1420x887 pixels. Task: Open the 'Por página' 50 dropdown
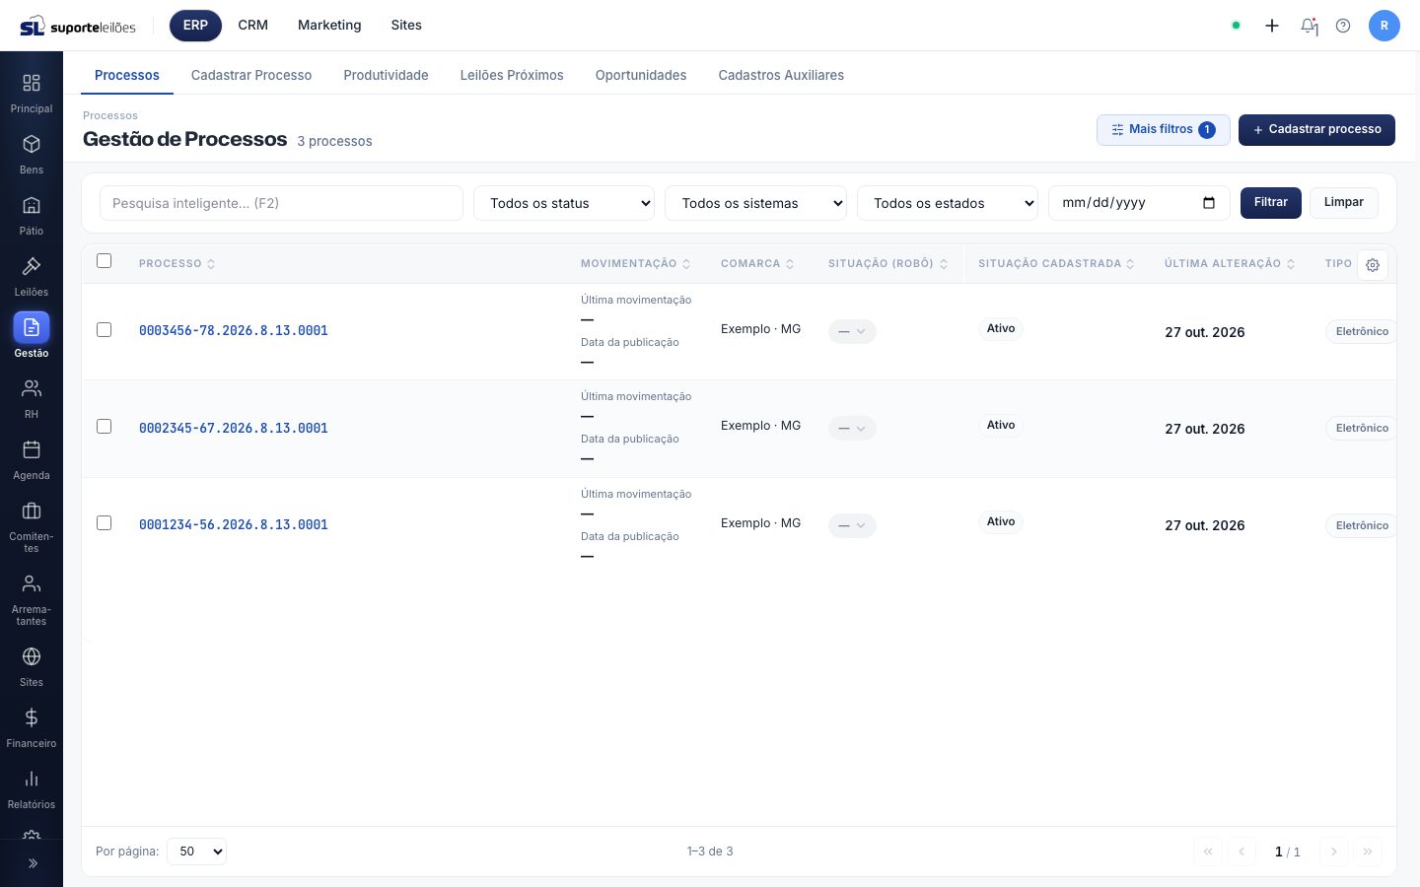196,852
